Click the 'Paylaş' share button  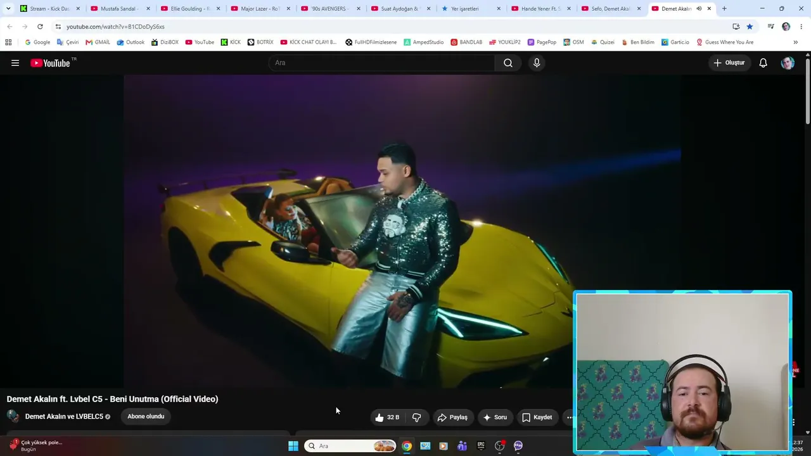click(452, 417)
